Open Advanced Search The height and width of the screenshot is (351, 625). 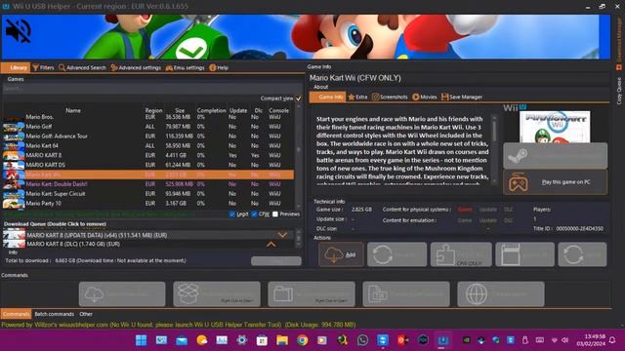coord(82,67)
